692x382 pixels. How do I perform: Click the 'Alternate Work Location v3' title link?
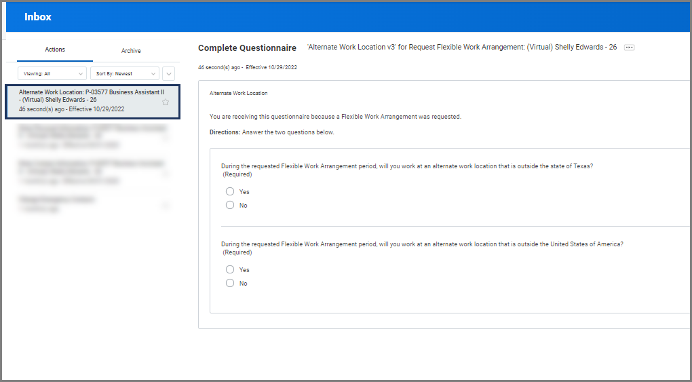[x=461, y=47]
